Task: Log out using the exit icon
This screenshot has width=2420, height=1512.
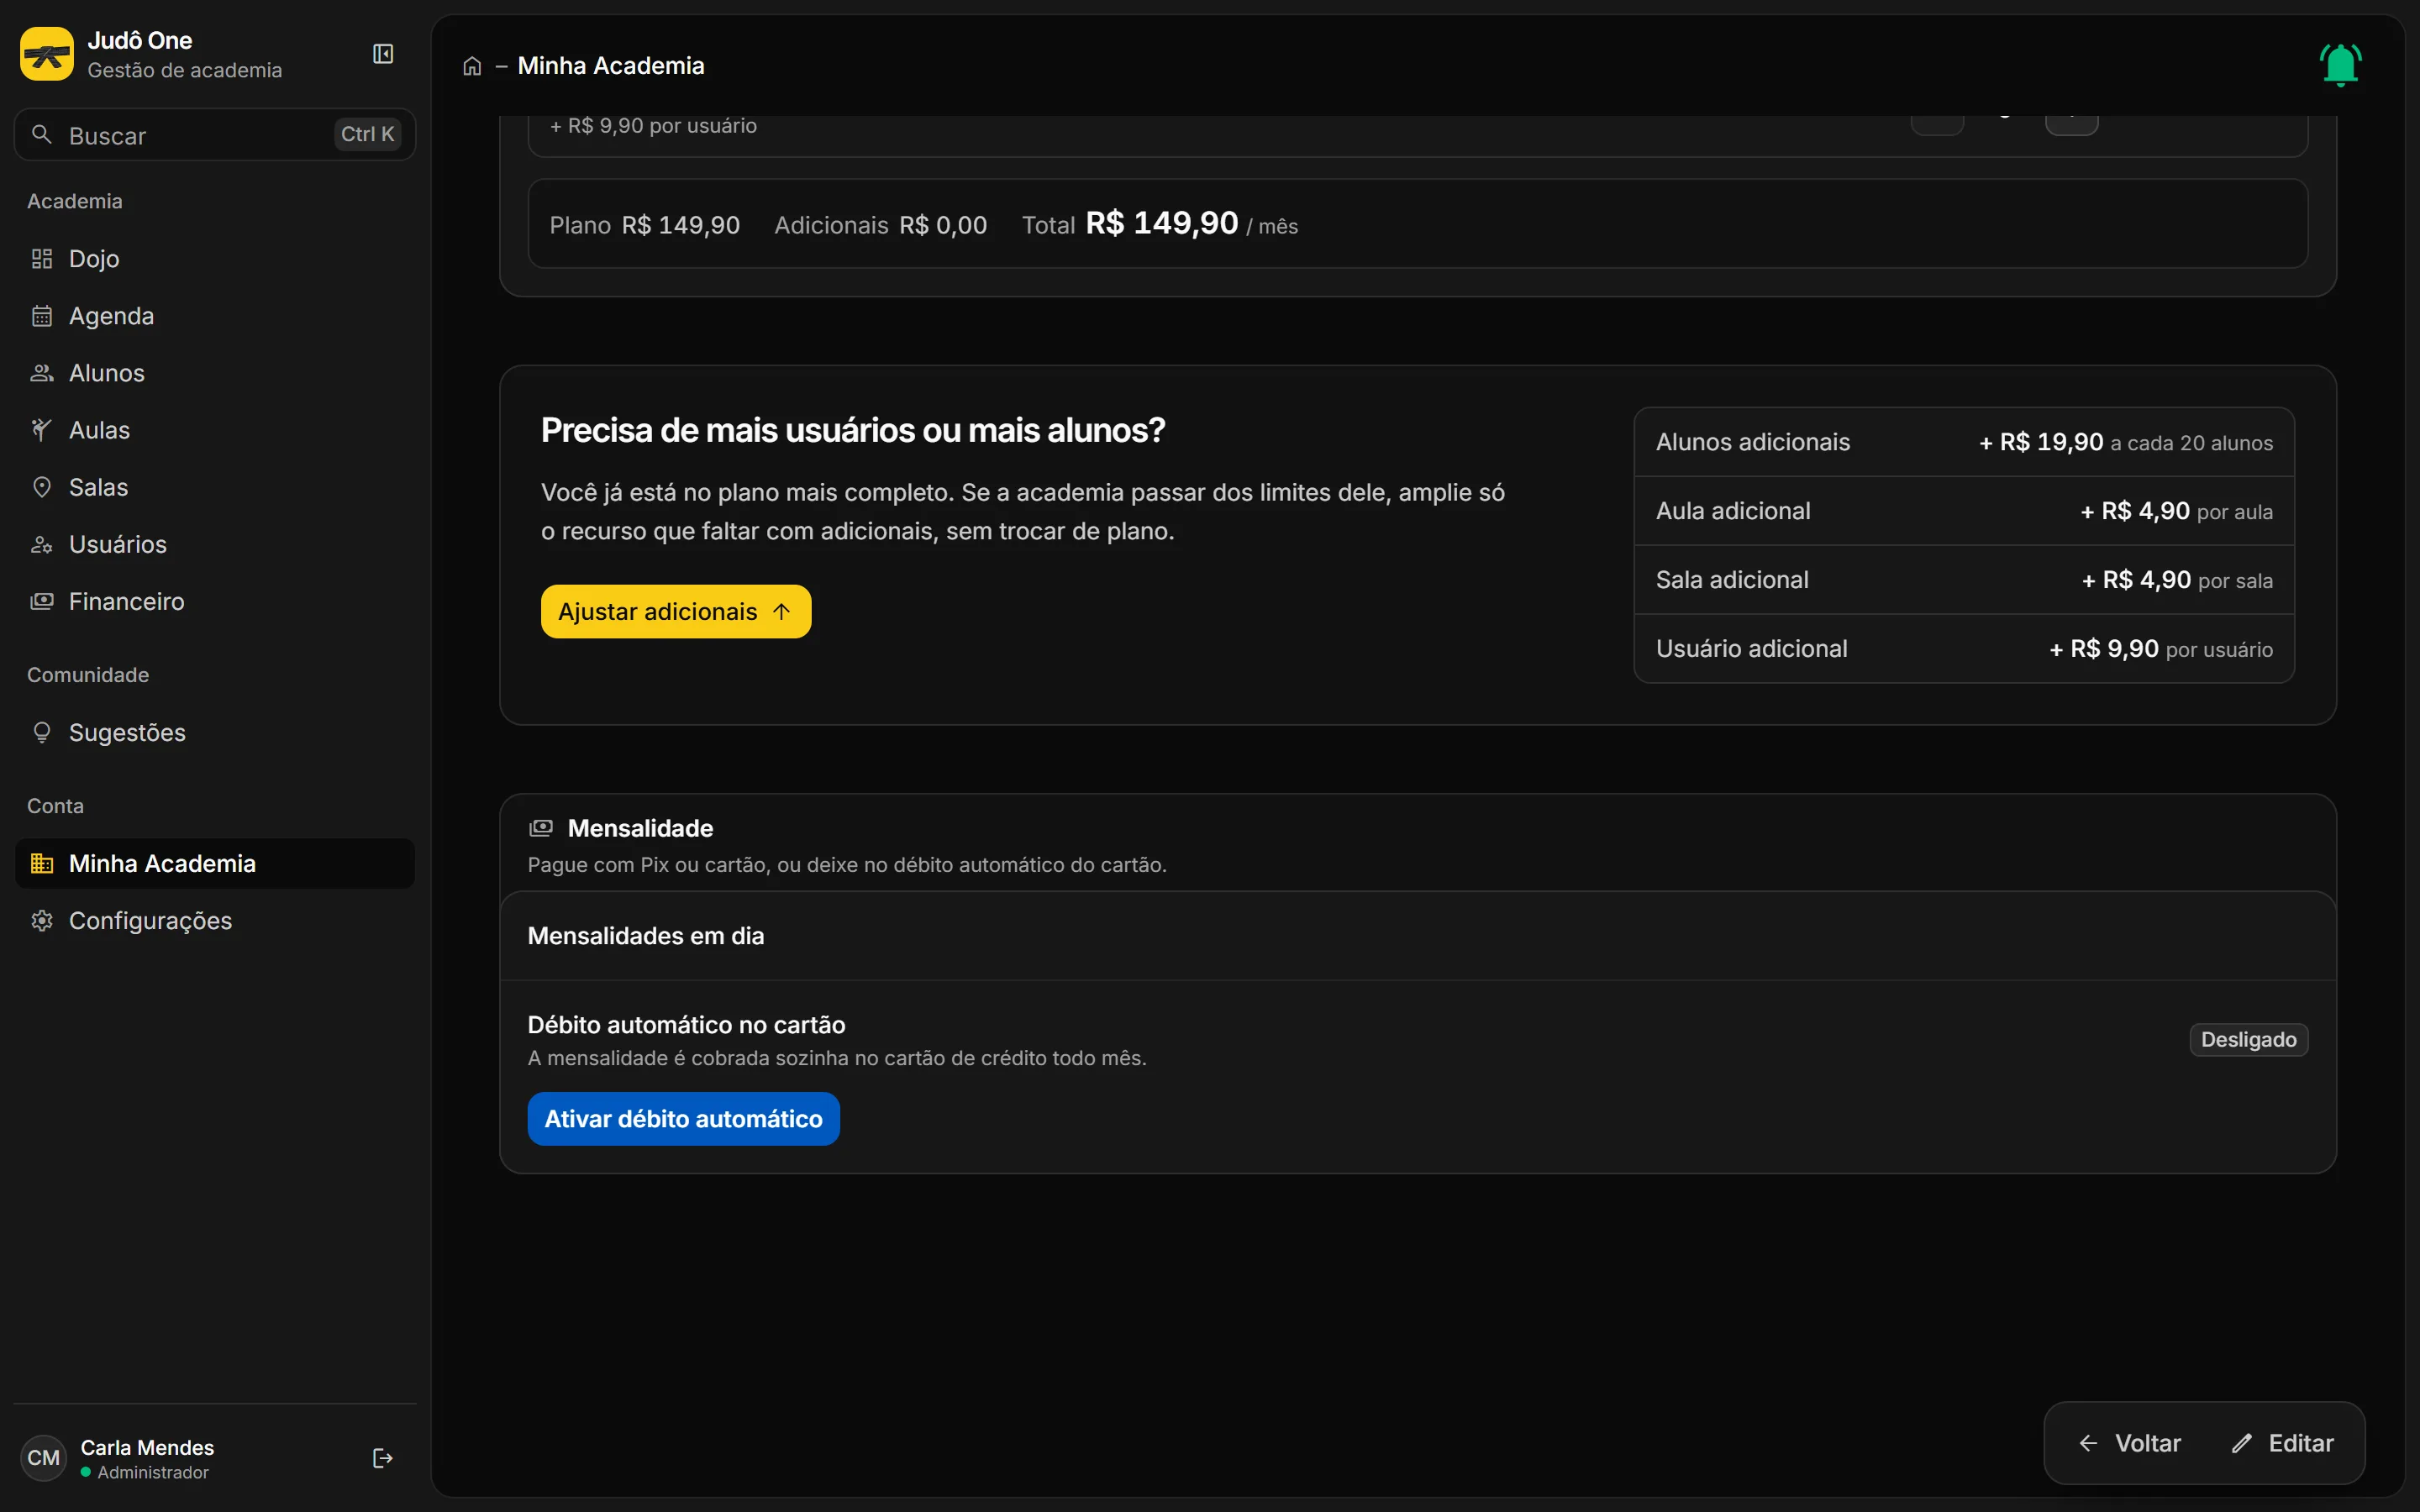Action: (x=383, y=1458)
